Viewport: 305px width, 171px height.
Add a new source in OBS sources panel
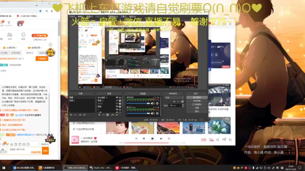pyautogui.click(x=99, y=115)
